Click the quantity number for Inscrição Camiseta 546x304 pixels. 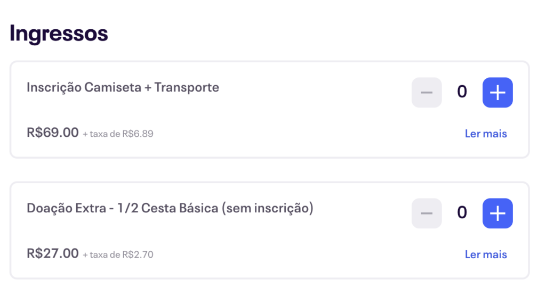pyautogui.click(x=462, y=92)
